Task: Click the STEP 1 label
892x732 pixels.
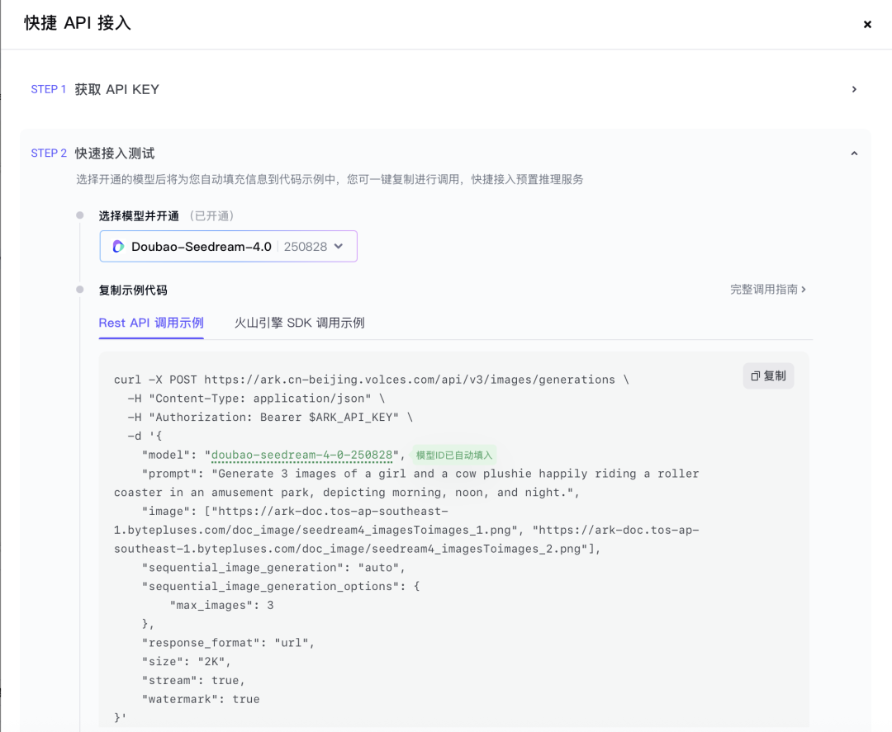Action: [49, 89]
